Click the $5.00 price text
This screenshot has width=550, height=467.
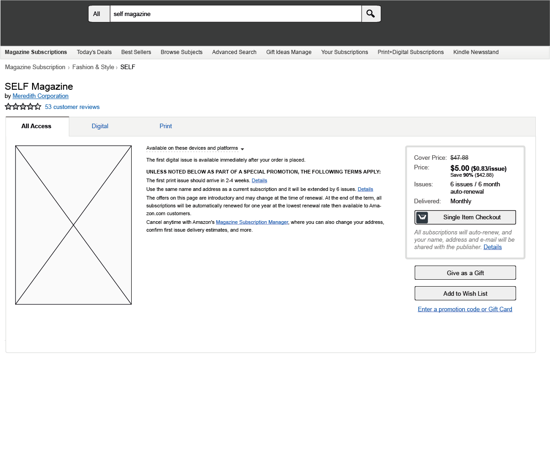coord(460,168)
